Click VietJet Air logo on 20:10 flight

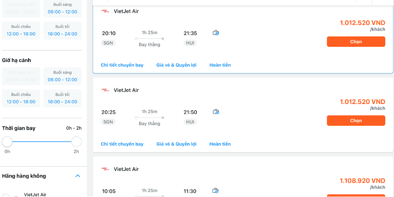coord(105,11)
